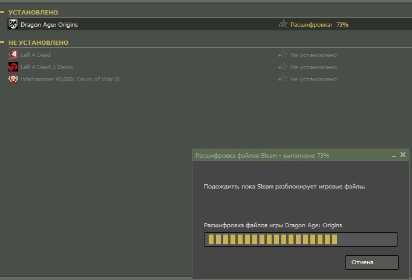Click the Left 4 Dead 2 Demo icon
The height and width of the screenshot is (280, 412).
pyautogui.click(x=13, y=67)
